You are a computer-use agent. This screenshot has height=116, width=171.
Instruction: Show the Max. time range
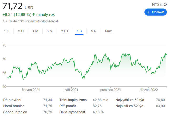pyautogui.click(x=109, y=31)
